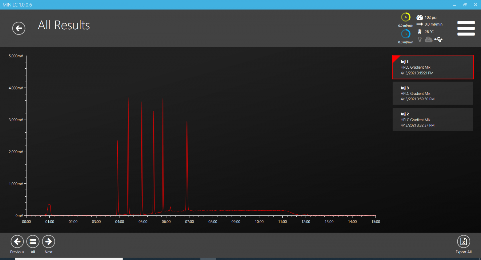Click the pressure gauge icon
The width and height of the screenshot is (481, 260).
(420, 17)
